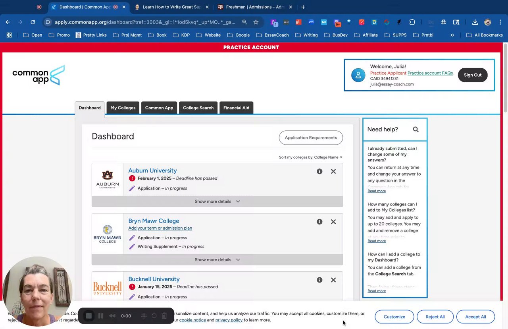Remove Auburn University from dashboard
The height and width of the screenshot is (329, 508).
pyautogui.click(x=333, y=171)
